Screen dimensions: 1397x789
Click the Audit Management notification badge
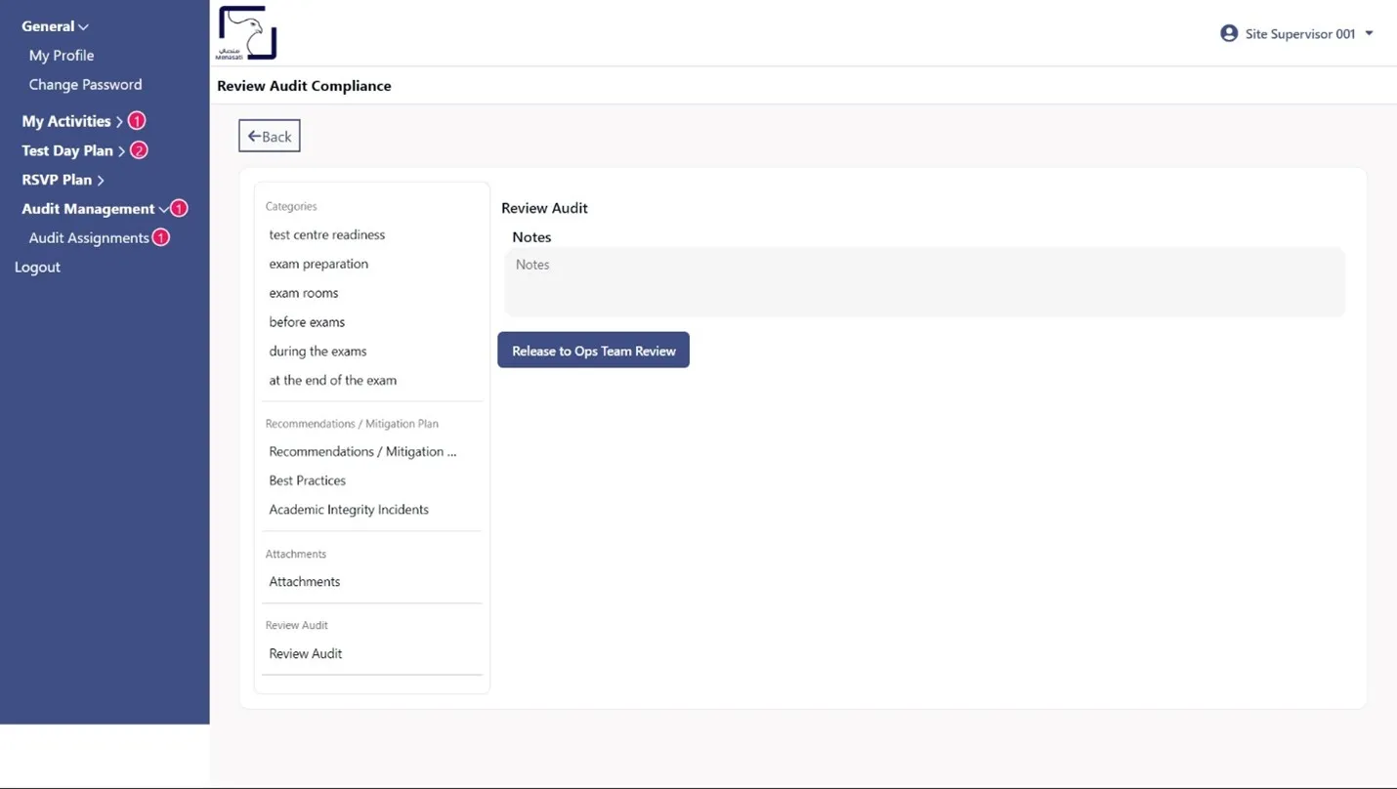pos(179,208)
